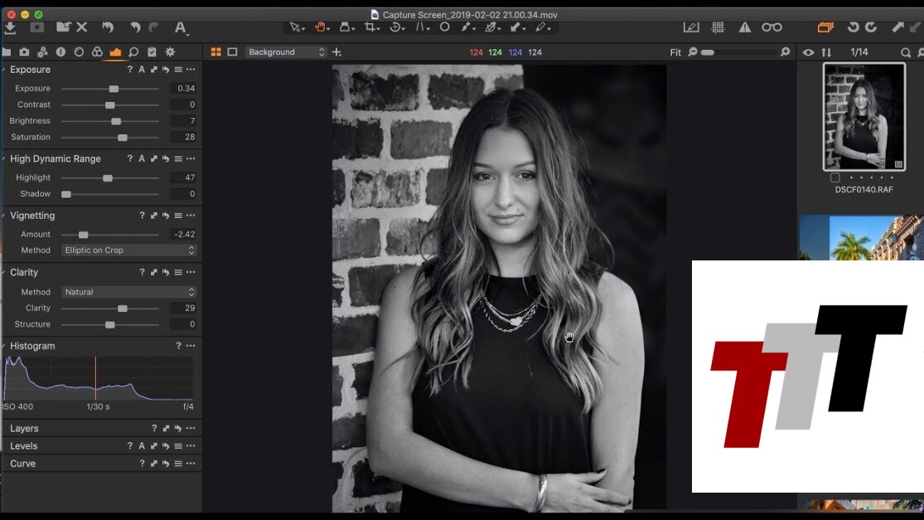
Task: Expand the Layers panel
Action: coord(24,429)
